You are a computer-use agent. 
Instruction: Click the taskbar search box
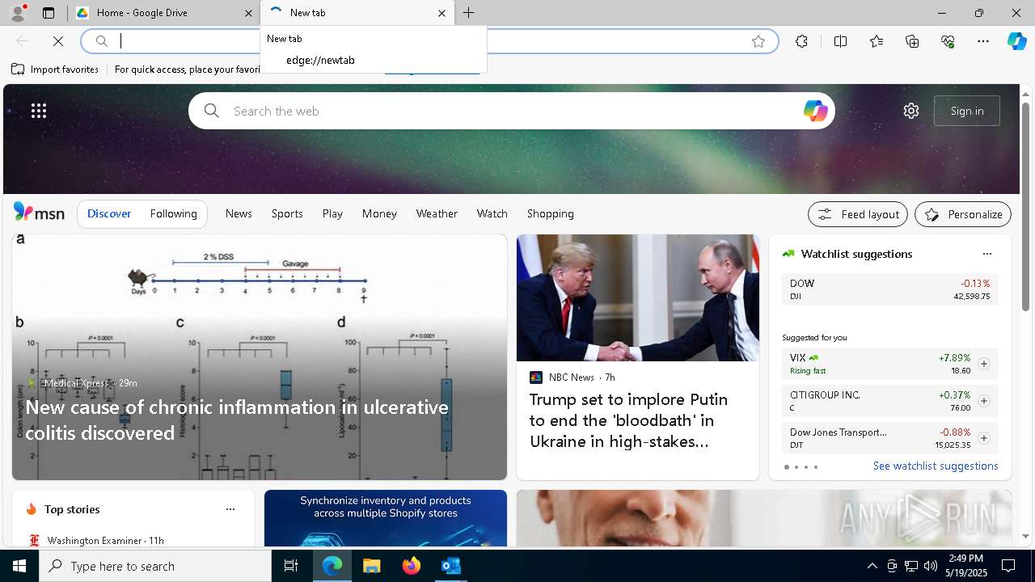coord(155,566)
